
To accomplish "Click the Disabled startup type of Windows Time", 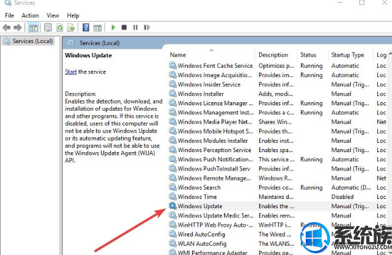I will pyautogui.click(x=342, y=197).
